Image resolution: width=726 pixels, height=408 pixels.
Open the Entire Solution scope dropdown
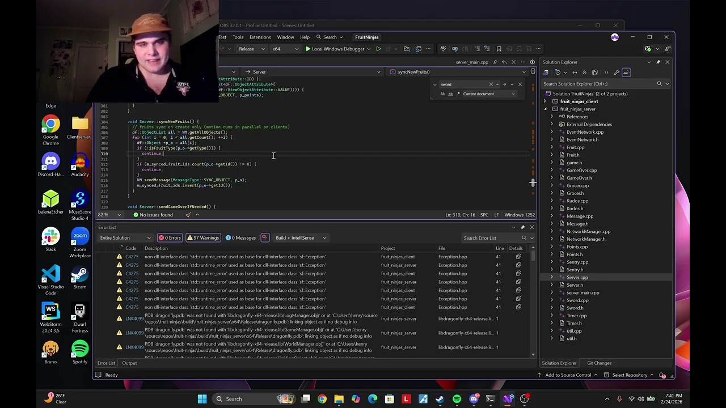pos(125,238)
